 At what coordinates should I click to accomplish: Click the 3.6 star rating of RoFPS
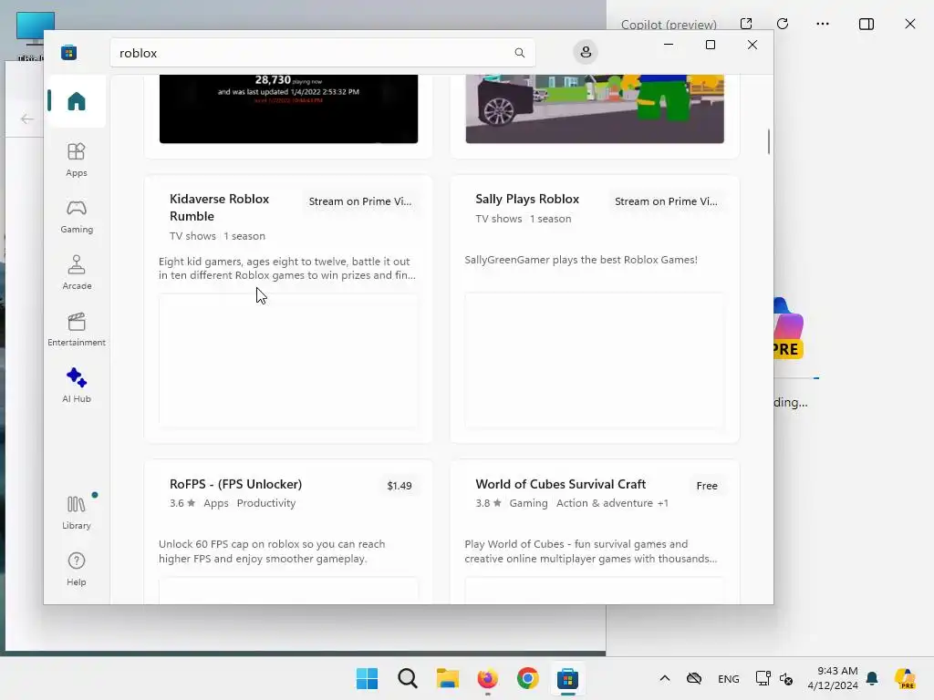coord(182,503)
